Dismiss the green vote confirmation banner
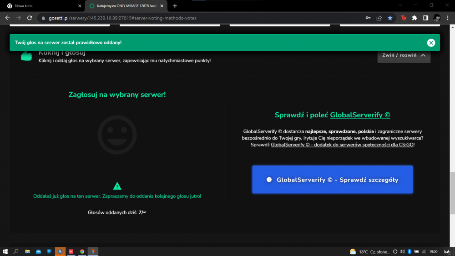 tap(431, 43)
